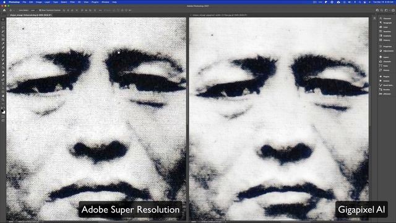Open the Search icon at top right
The height and width of the screenshot is (223, 396).
(x=382, y=11)
